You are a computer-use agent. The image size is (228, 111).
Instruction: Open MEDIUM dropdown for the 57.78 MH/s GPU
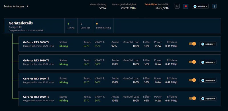point(208,44)
